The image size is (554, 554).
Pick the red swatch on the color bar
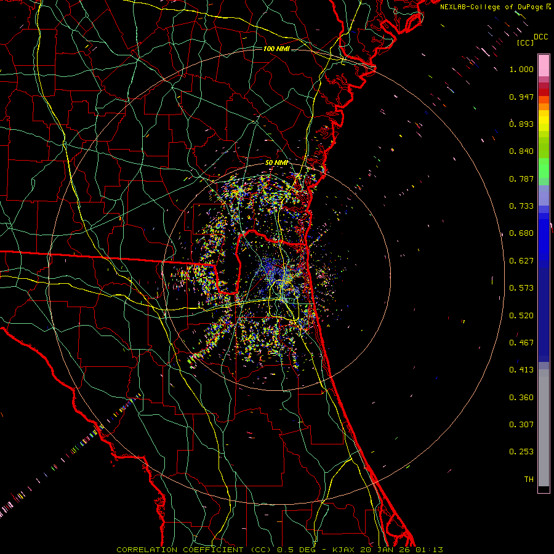click(544, 92)
